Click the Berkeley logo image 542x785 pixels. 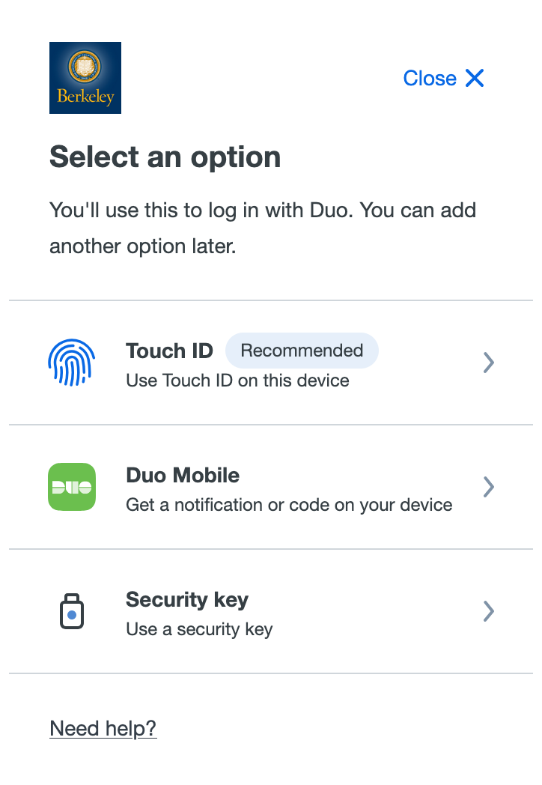coord(85,78)
